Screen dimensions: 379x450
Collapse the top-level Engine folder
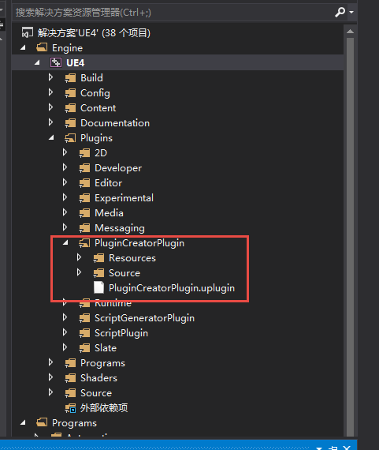click(23, 48)
